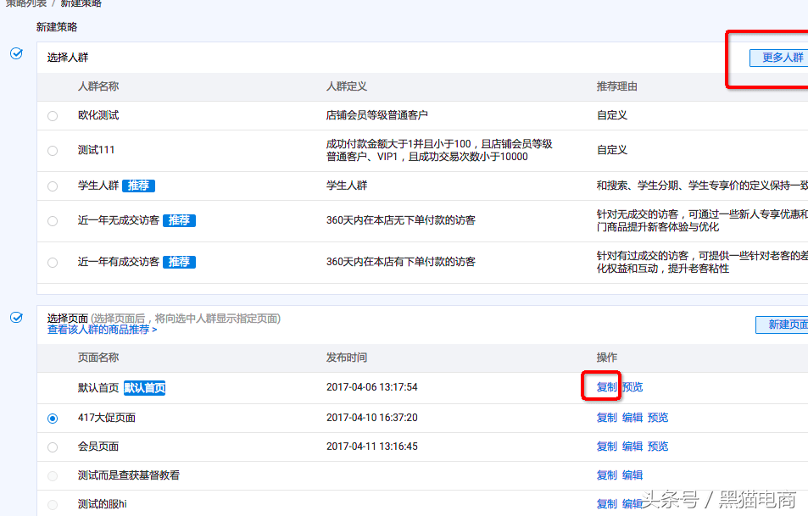The width and height of the screenshot is (808, 516).
Task: Click the 新建策略 page heading
Action: [57, 27]
